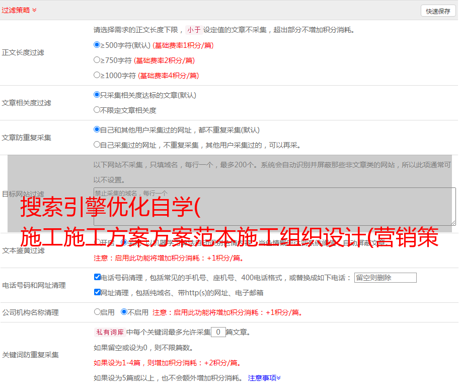Toggle the 电话号码清理 checkbox
459x387 pixels.
pyautogui.click(x=98, y=277)
